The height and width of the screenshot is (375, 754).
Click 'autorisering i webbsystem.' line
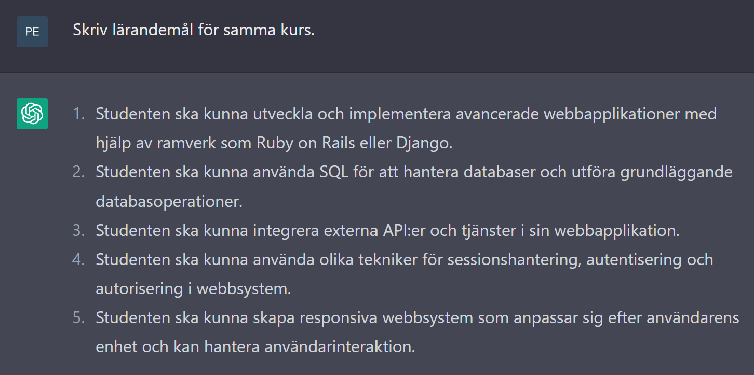(193, 289)
